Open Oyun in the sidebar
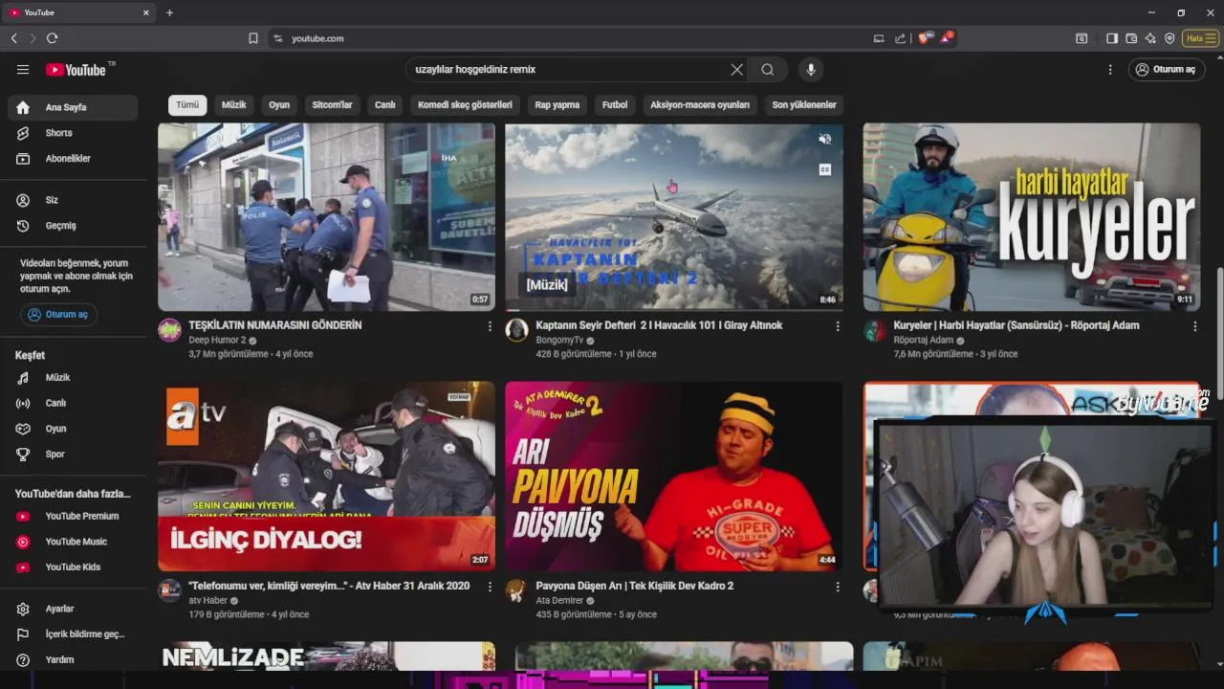 pyautogui.click(x=73, y=429)
